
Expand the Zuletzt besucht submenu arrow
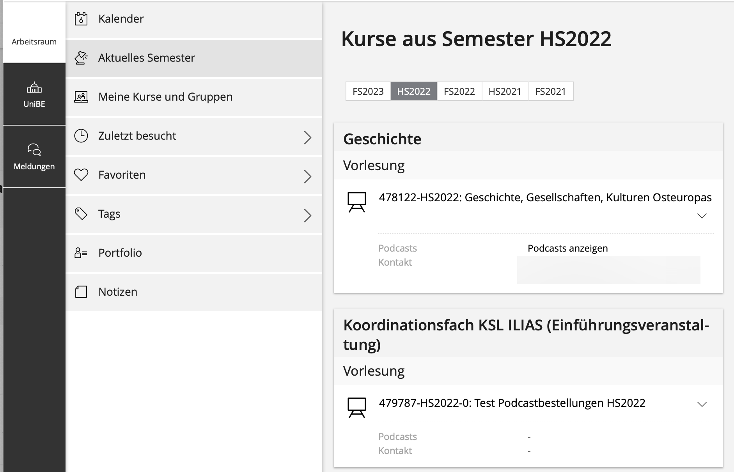point(307,137)
